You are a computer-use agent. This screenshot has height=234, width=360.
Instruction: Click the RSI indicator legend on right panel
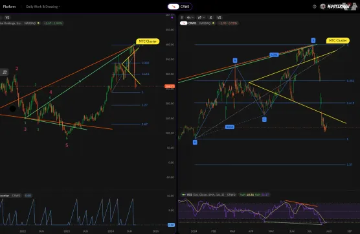[x=208, y=194]
